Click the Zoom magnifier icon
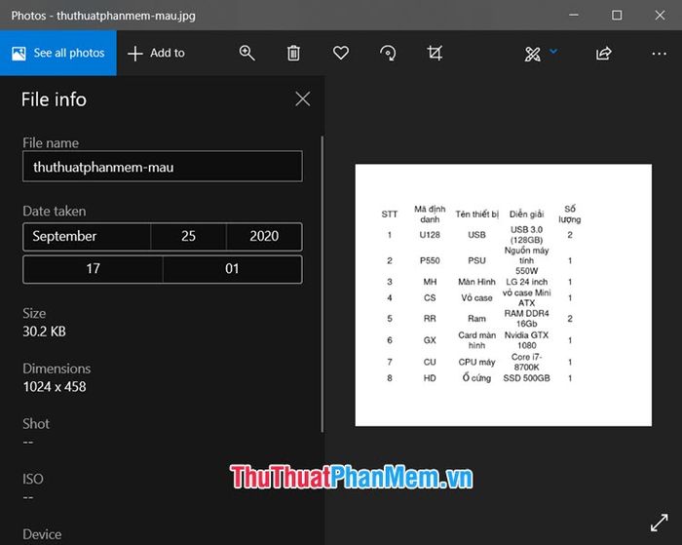682x545 pixels. pos(247,54)
